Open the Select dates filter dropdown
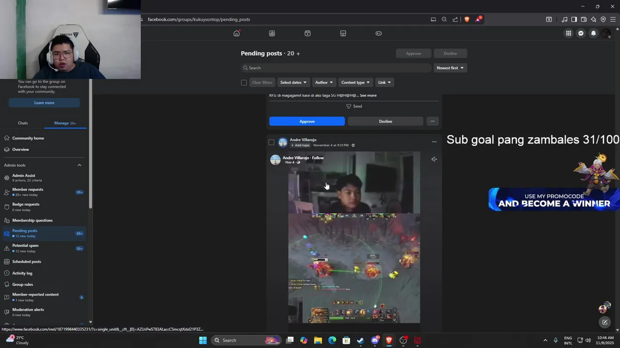This screenshot has width=620, height=348. pyautogui.click(x=293, y=83)
